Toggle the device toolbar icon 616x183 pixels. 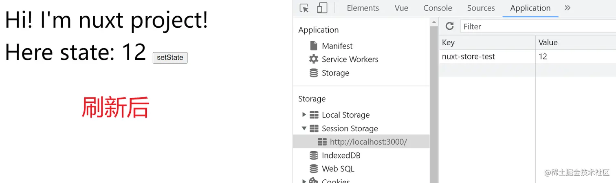tap(322, 8)
